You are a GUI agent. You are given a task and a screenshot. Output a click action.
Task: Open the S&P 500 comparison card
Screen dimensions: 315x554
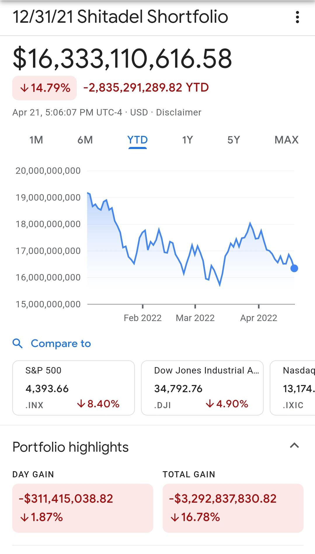pos(73,388)
